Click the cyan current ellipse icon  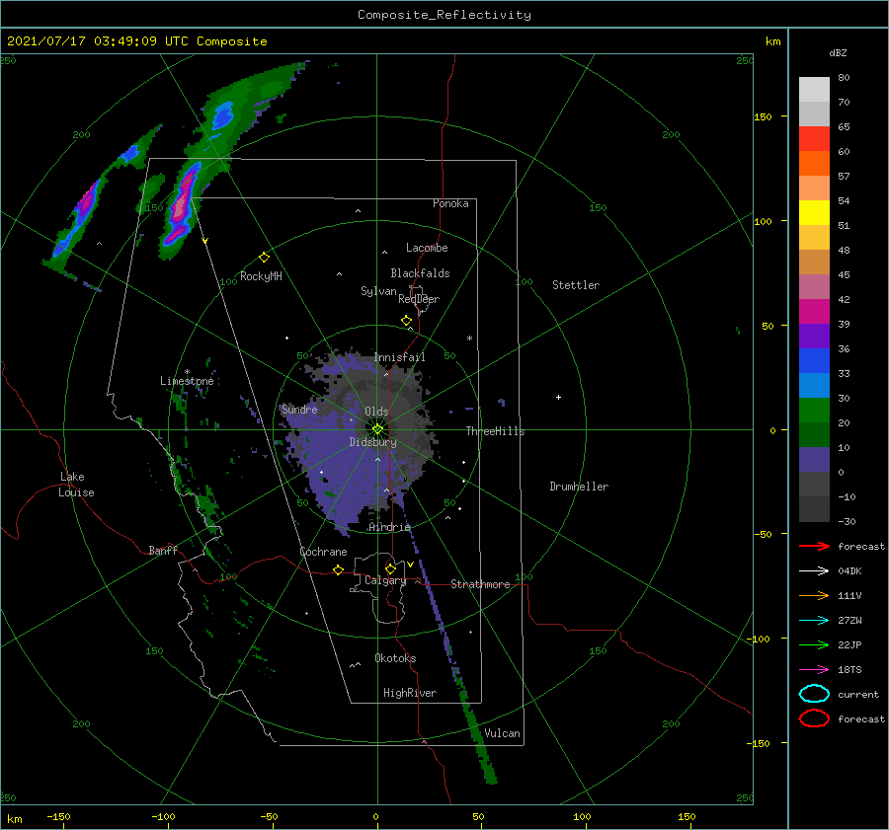pyautogui.click(x=814, y=694)
